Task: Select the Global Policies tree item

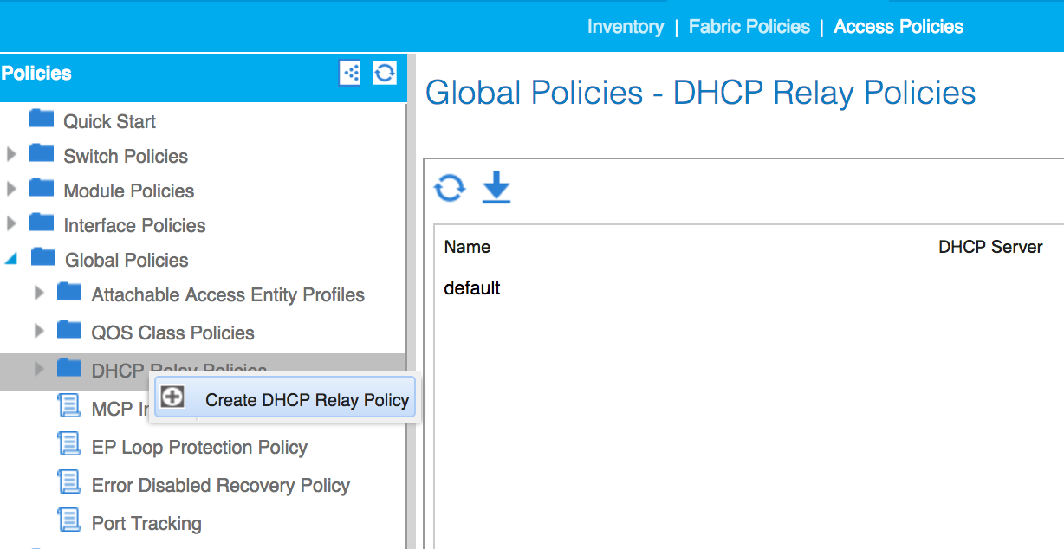Action: tap(127, 260)
